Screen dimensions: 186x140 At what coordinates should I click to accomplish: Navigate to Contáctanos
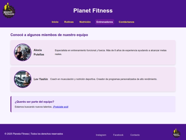tap(126, 22)
